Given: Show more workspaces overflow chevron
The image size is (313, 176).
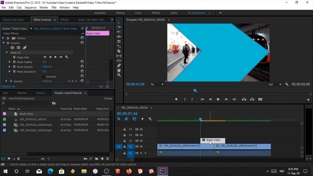Looking at the screenshot, I should [x=221, y=13].
